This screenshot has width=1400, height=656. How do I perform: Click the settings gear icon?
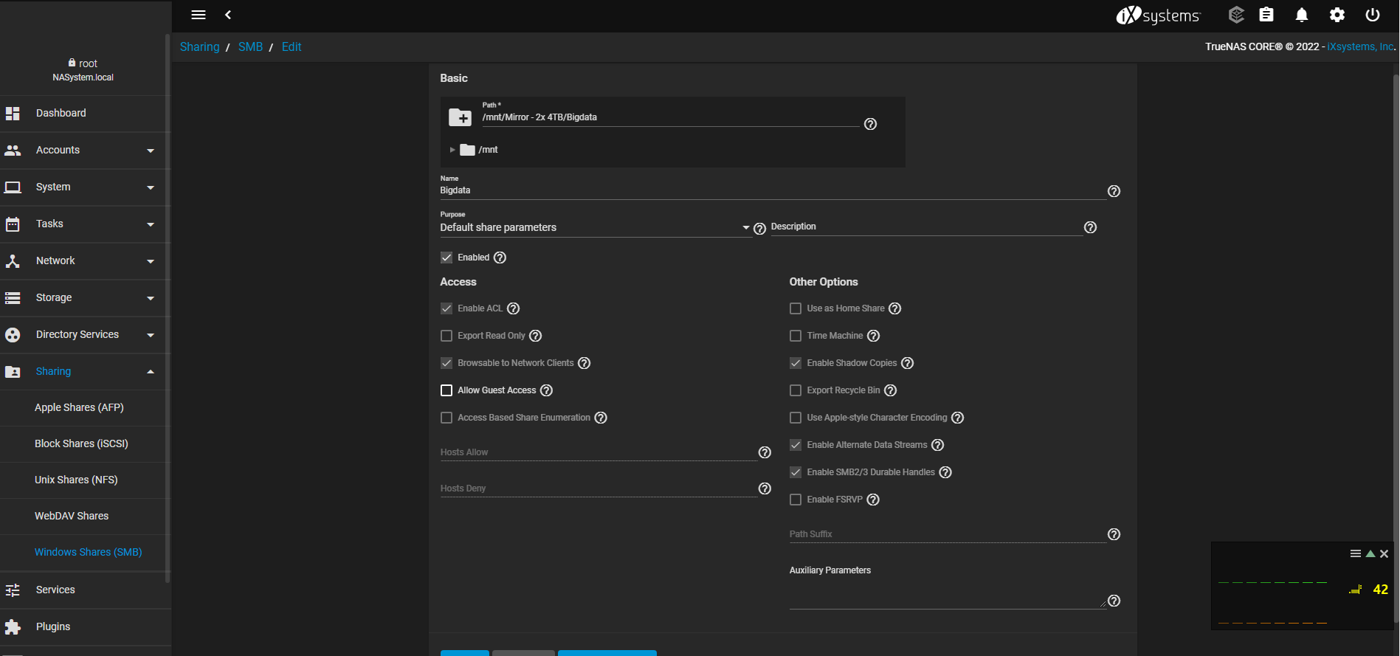[x=1337, y=15]
